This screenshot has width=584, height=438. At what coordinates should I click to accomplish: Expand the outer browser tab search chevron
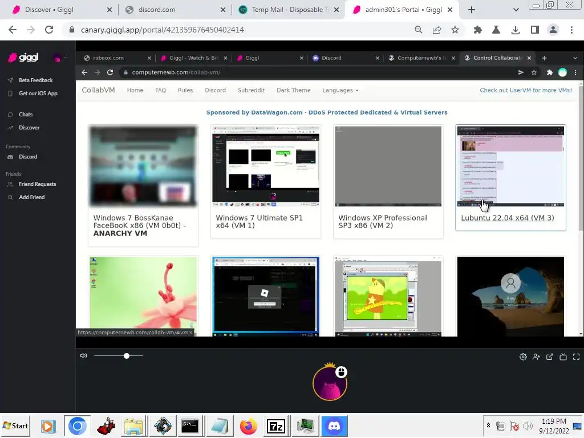tap(516, 10)
